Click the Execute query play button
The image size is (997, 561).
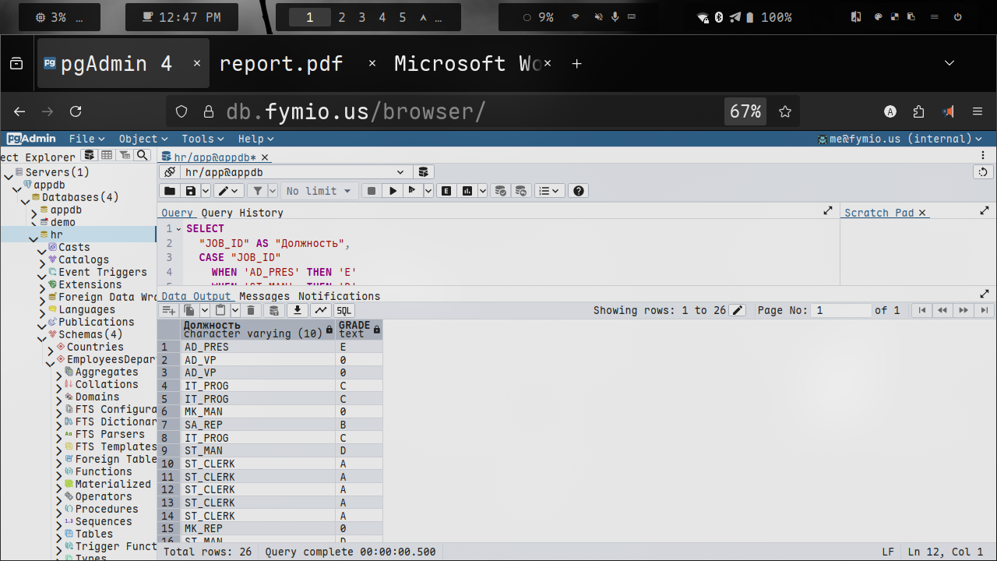(393, 191)
